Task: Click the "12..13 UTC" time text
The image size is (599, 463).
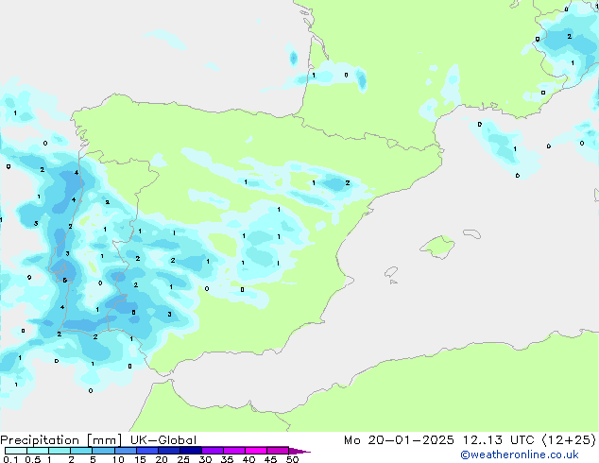Action: 499,440
